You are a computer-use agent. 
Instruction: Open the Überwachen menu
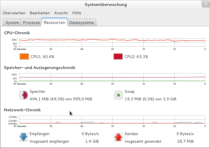(x=14, y=13)
